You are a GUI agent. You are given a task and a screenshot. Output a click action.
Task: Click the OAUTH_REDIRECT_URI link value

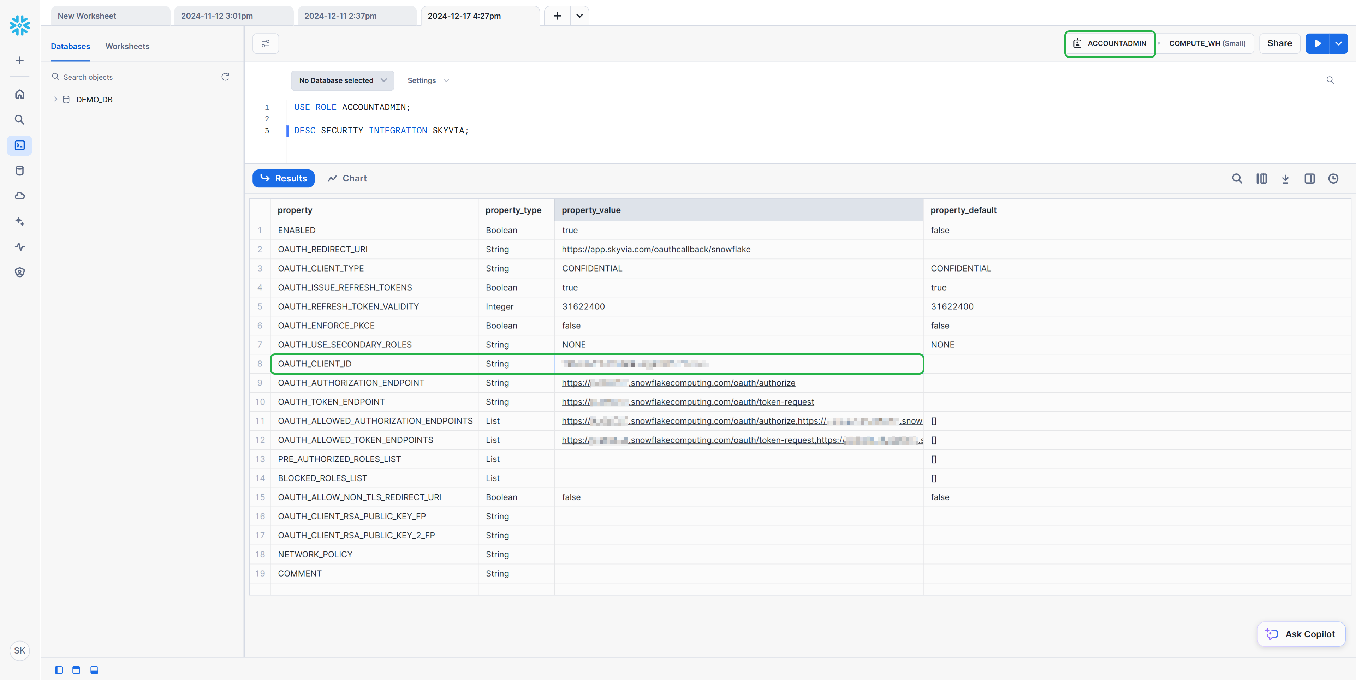(656, 249)
